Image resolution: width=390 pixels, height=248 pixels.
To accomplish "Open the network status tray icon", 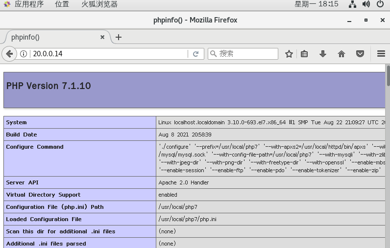I will click(352, 4).
